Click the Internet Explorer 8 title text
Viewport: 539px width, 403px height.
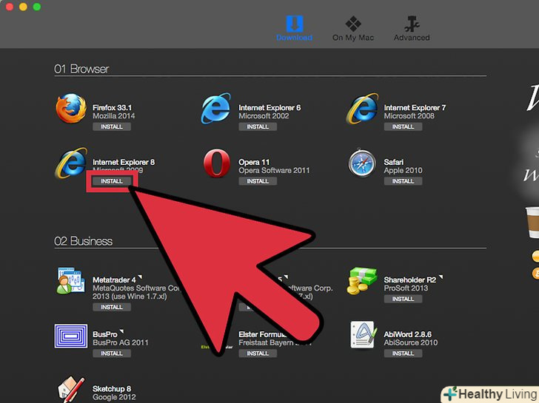[x=124, y=162]
